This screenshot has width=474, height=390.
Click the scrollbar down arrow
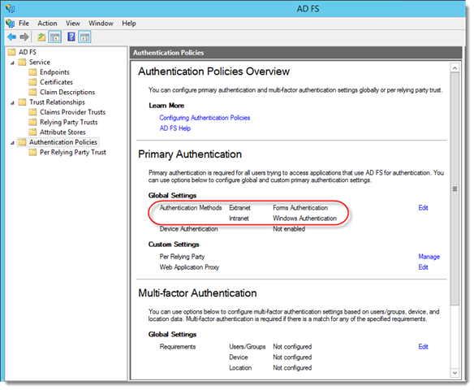tap(455, 373)
